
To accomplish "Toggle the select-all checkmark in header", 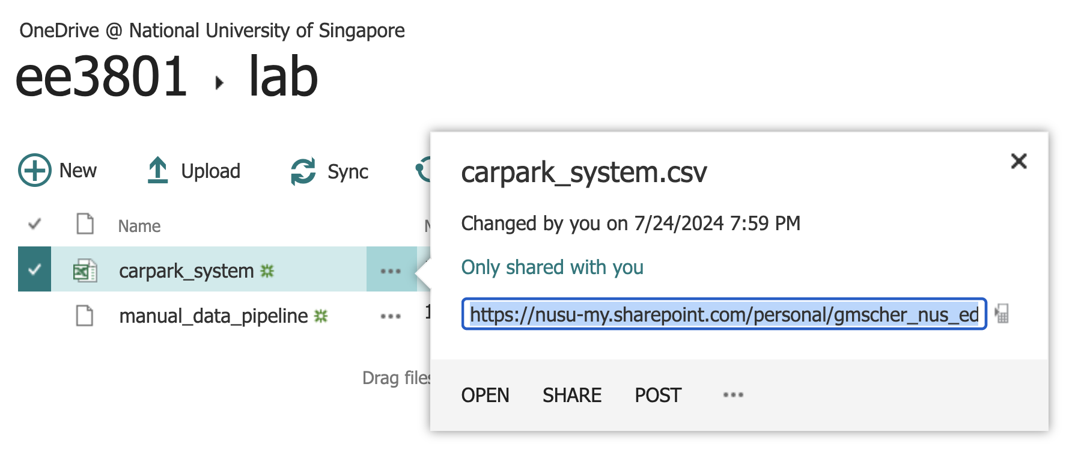I will [x=35, y=224].
